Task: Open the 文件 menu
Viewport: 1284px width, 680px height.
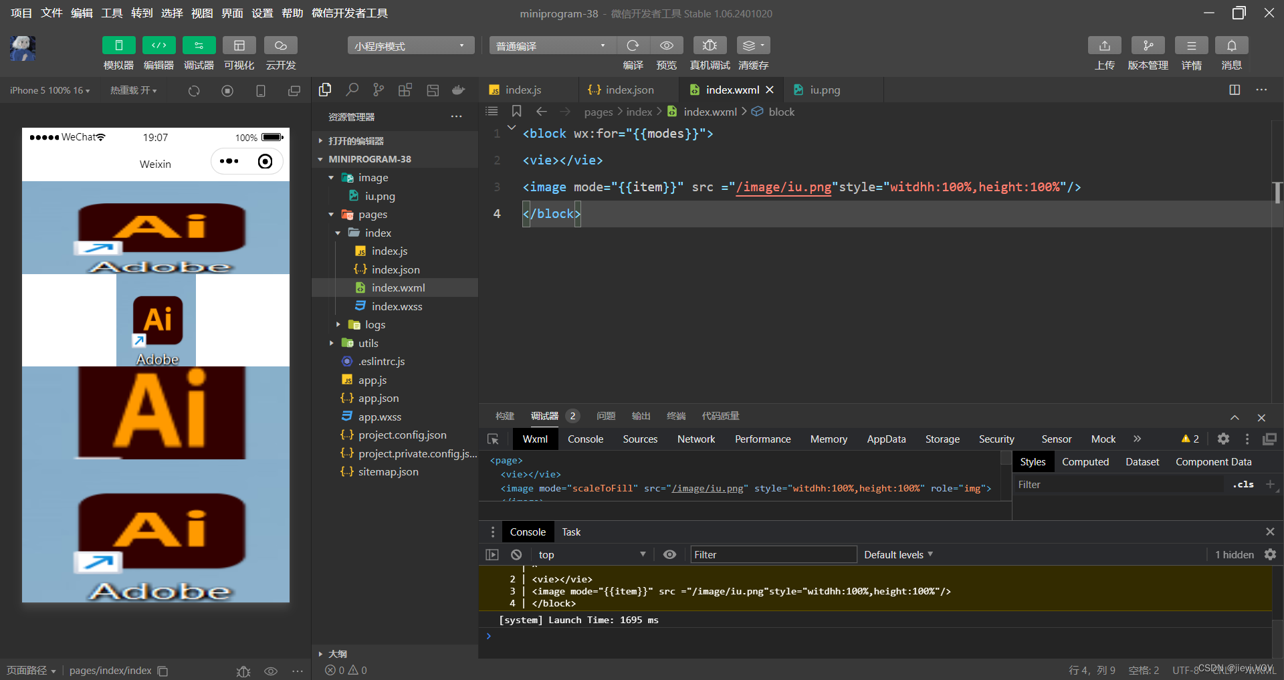Action: click(x=51, y=13)
